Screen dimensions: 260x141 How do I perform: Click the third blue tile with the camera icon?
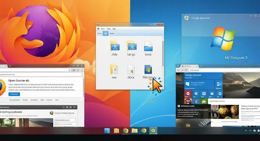pos(204,94)
